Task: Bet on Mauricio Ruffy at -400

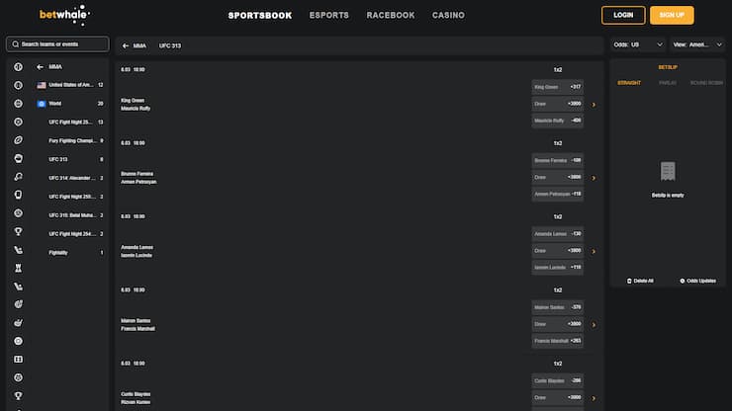Action: (557, 121)
